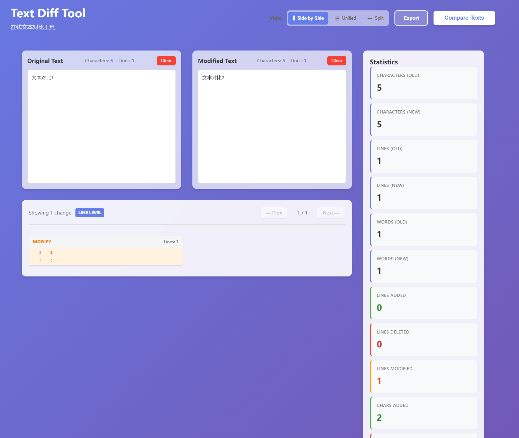Click the Unified view lines icon
Image resolution: width=519 pixels, height=438 pixels.
click(337, 18)
